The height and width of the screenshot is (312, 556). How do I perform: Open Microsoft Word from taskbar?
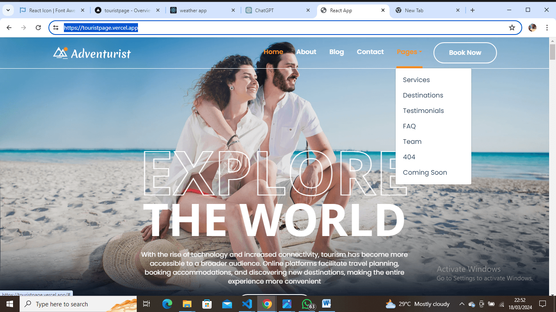327,304
